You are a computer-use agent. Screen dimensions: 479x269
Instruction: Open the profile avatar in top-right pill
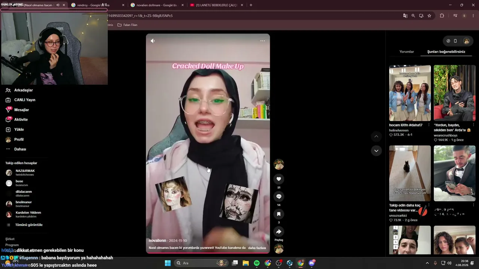[466, 41]
